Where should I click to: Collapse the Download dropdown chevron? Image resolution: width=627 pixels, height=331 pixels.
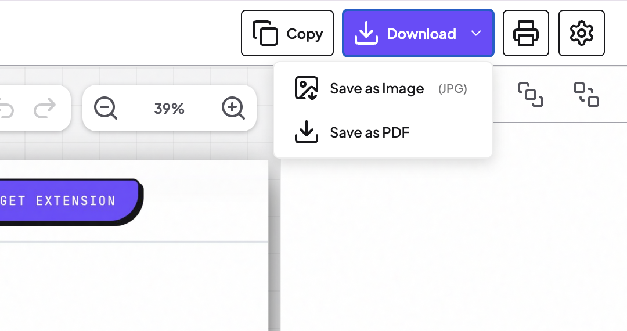pyautogui.click(x=476, y=33)
